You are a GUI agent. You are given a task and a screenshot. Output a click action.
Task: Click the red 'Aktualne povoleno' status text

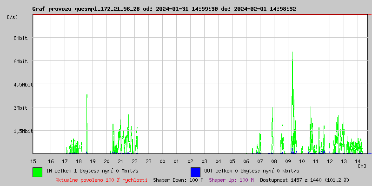pos(101,179)
